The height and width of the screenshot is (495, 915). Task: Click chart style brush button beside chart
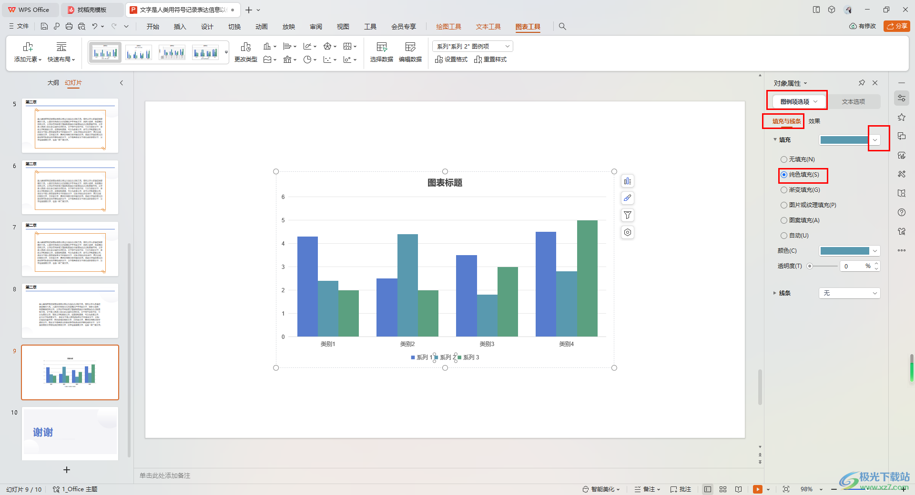coord(628,198)
